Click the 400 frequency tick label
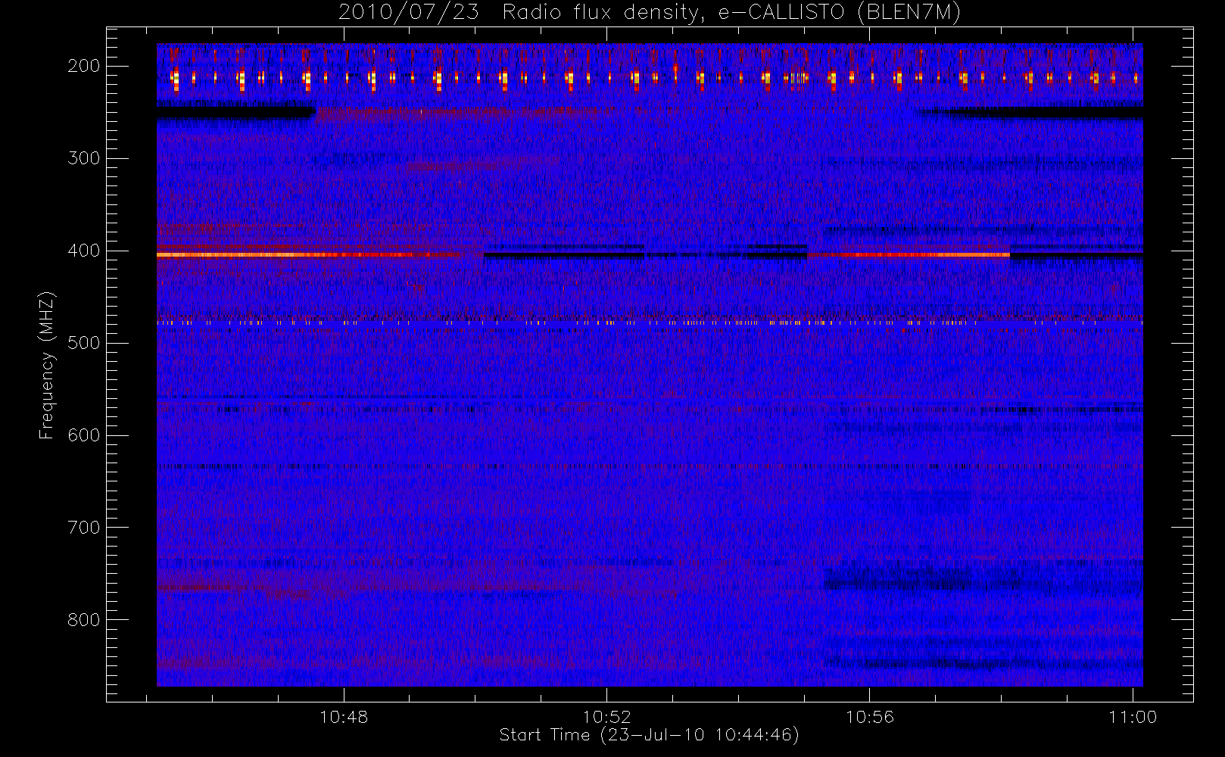Viewport: 1225px width, 757px height. tap(84, 251)
